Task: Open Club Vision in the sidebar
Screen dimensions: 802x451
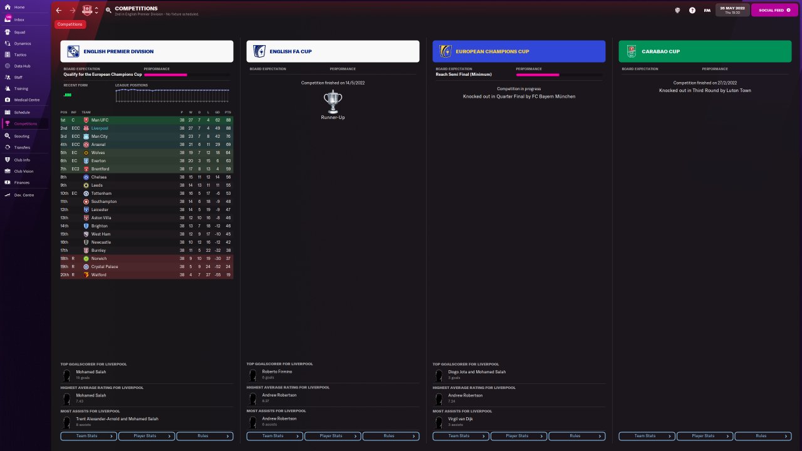Action: 24,171
